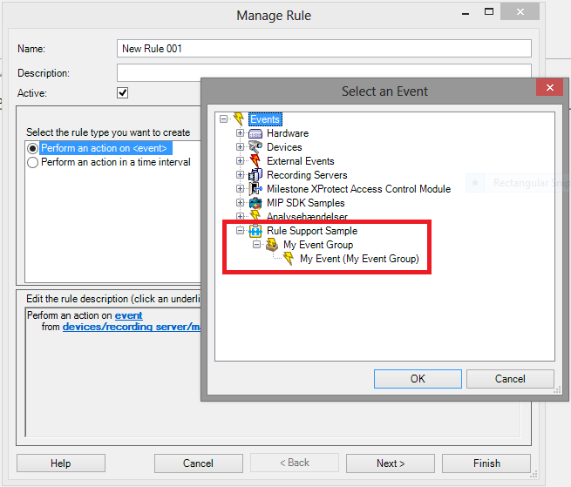This screenshot has height=487, width=571.
Task: Click Finish in Manage Rule
Action: 486,463
